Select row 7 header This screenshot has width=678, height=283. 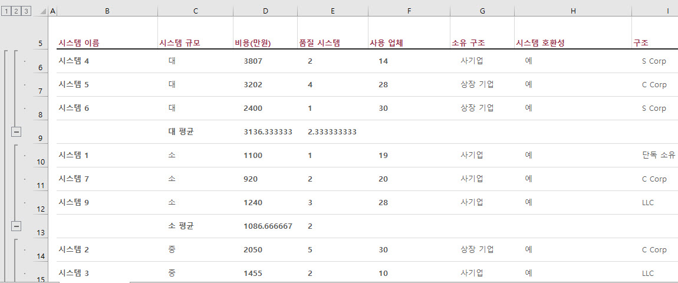tap(41, 85)
